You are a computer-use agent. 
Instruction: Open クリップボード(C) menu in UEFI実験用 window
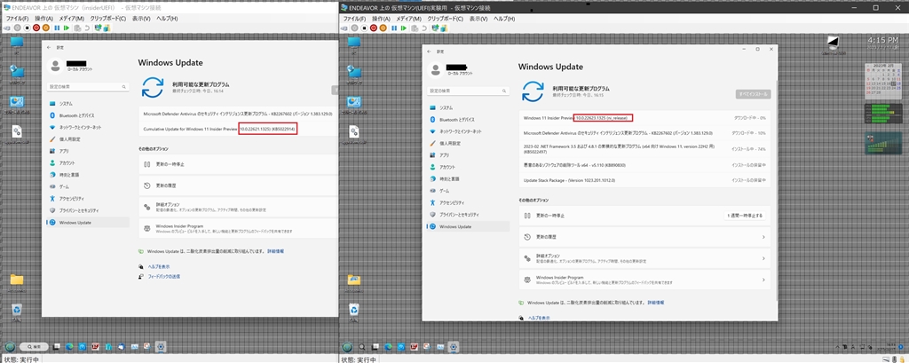446,19
